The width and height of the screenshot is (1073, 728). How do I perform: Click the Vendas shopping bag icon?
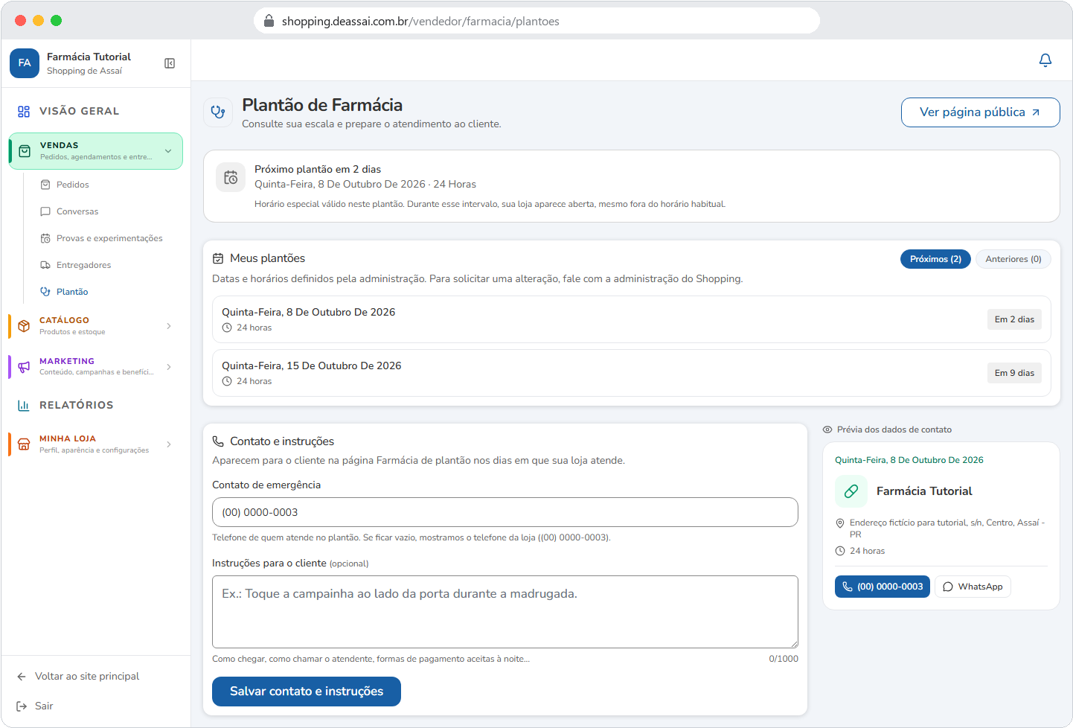coord(25,151)
